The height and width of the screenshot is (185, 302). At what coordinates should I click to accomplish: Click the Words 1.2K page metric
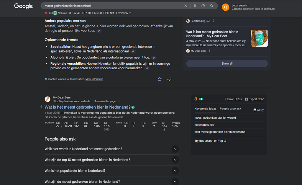tap(175, 125)
